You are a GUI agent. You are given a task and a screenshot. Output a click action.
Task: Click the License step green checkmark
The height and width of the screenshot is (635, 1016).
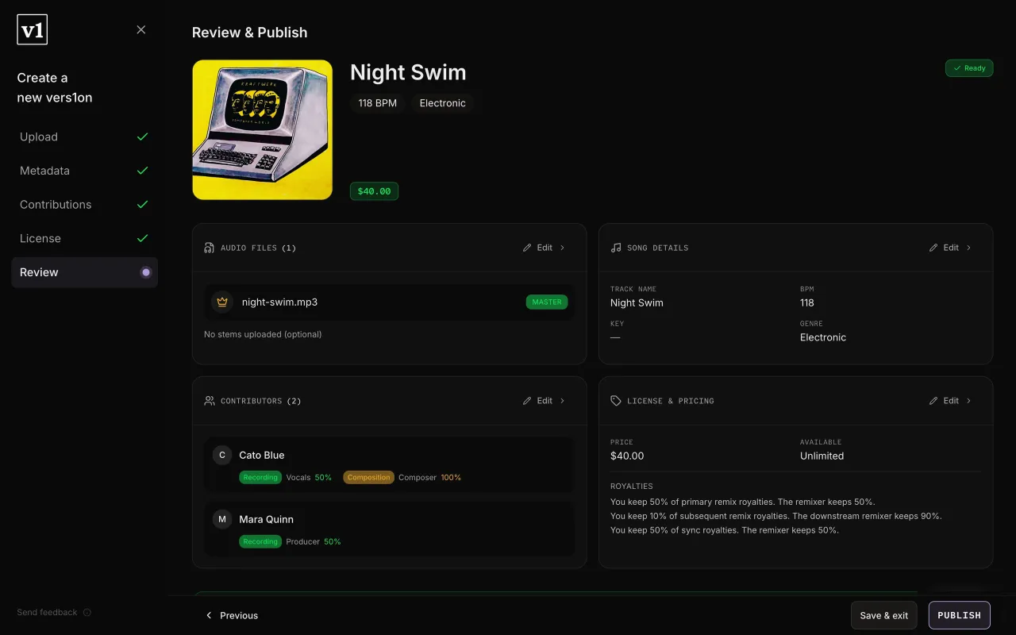point(143,238)
